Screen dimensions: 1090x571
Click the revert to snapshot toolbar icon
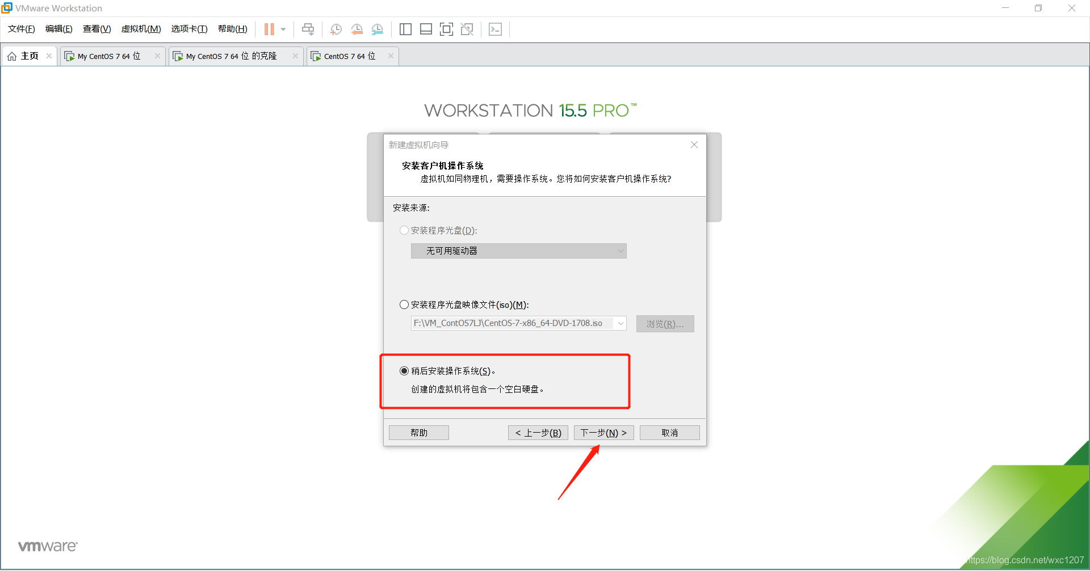(357, 29)
